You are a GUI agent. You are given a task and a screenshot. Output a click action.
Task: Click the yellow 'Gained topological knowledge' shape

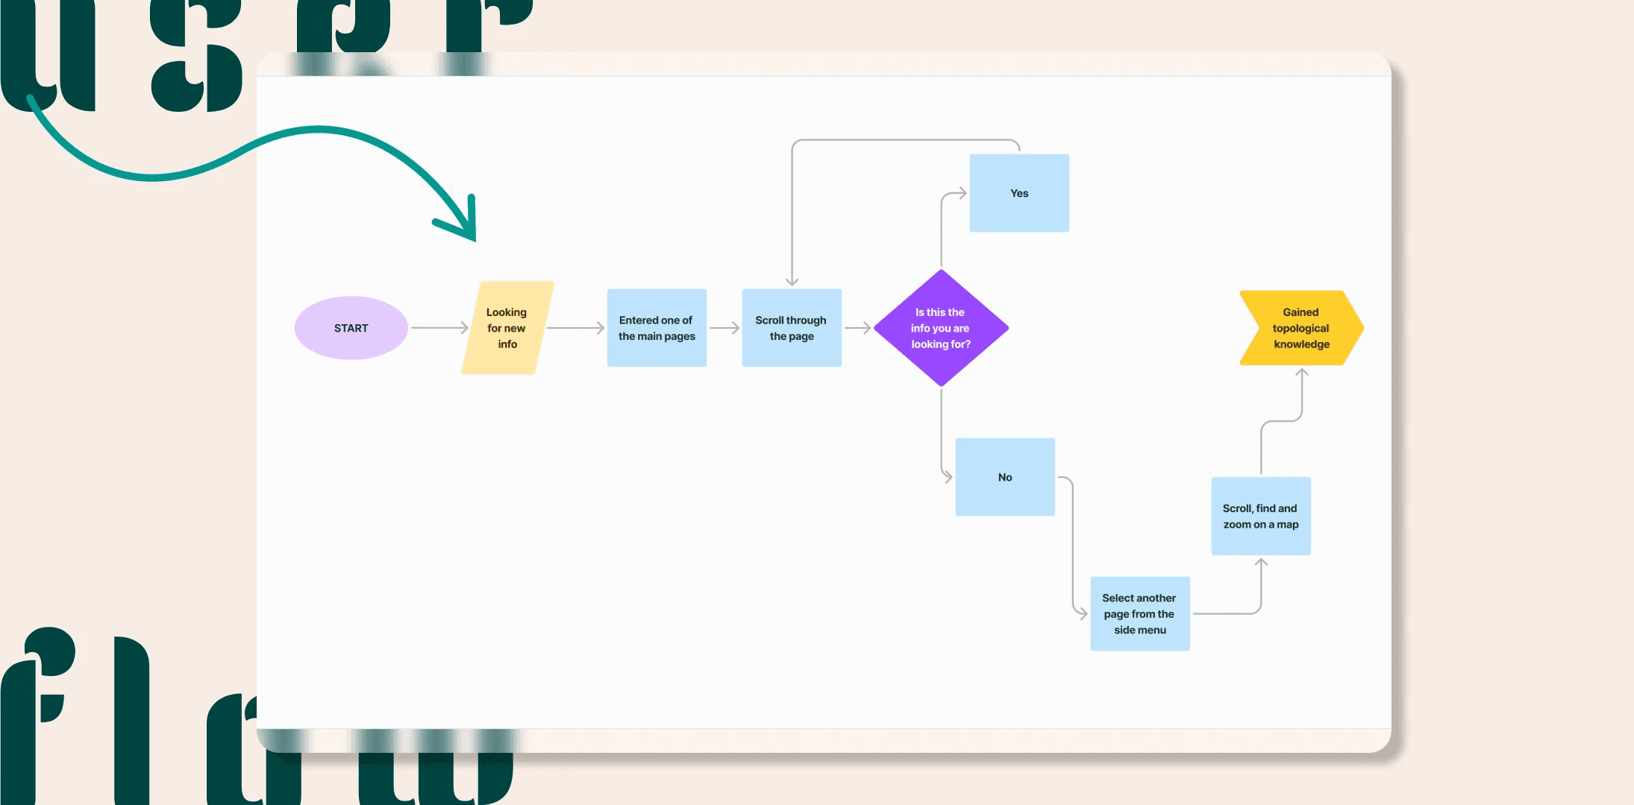click(x=1301, y=328)
